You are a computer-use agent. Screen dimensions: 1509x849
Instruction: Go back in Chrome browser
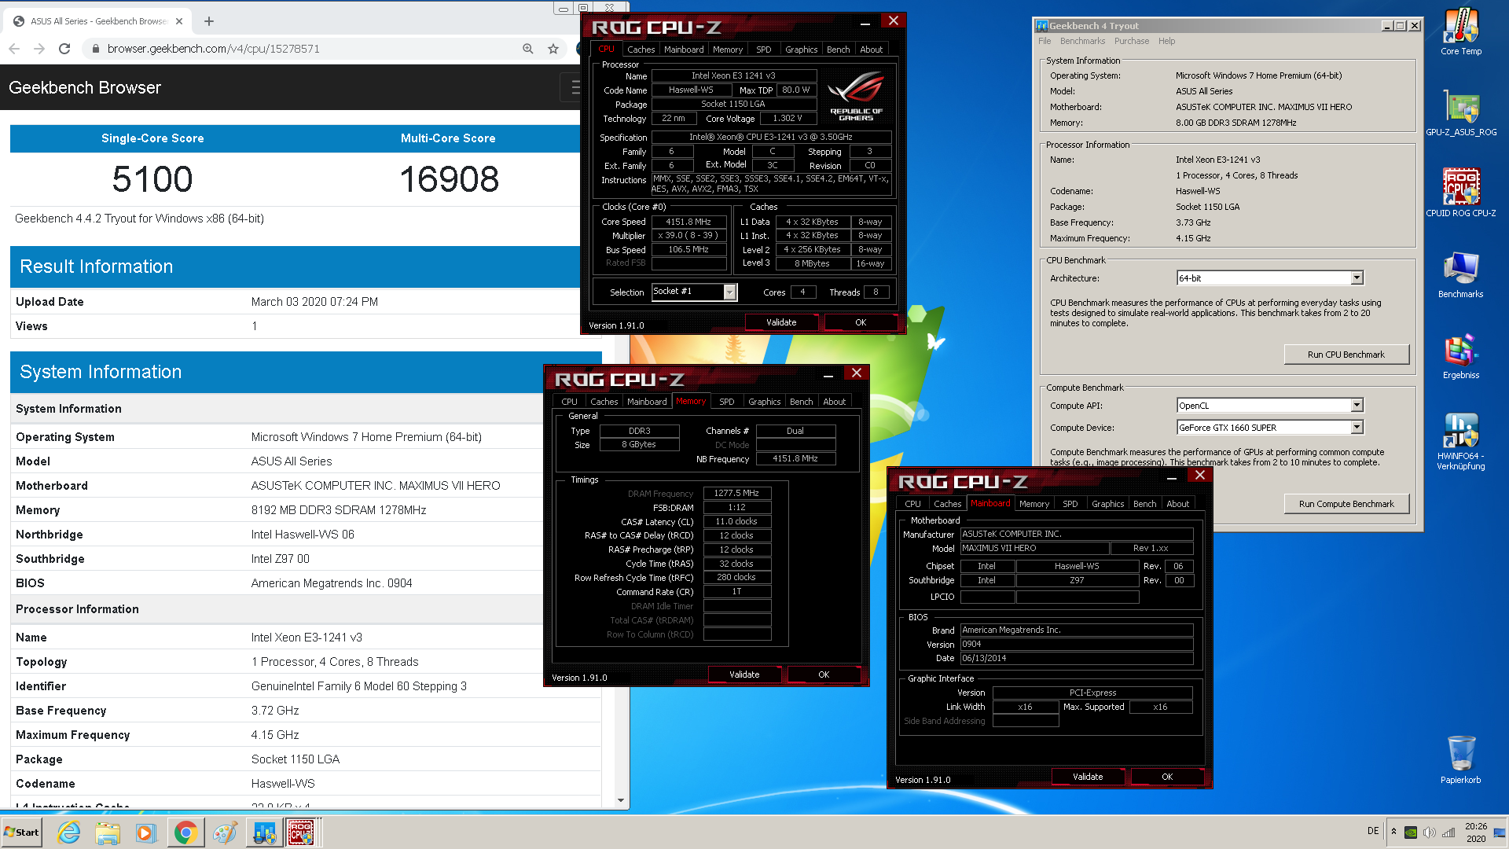14,49
